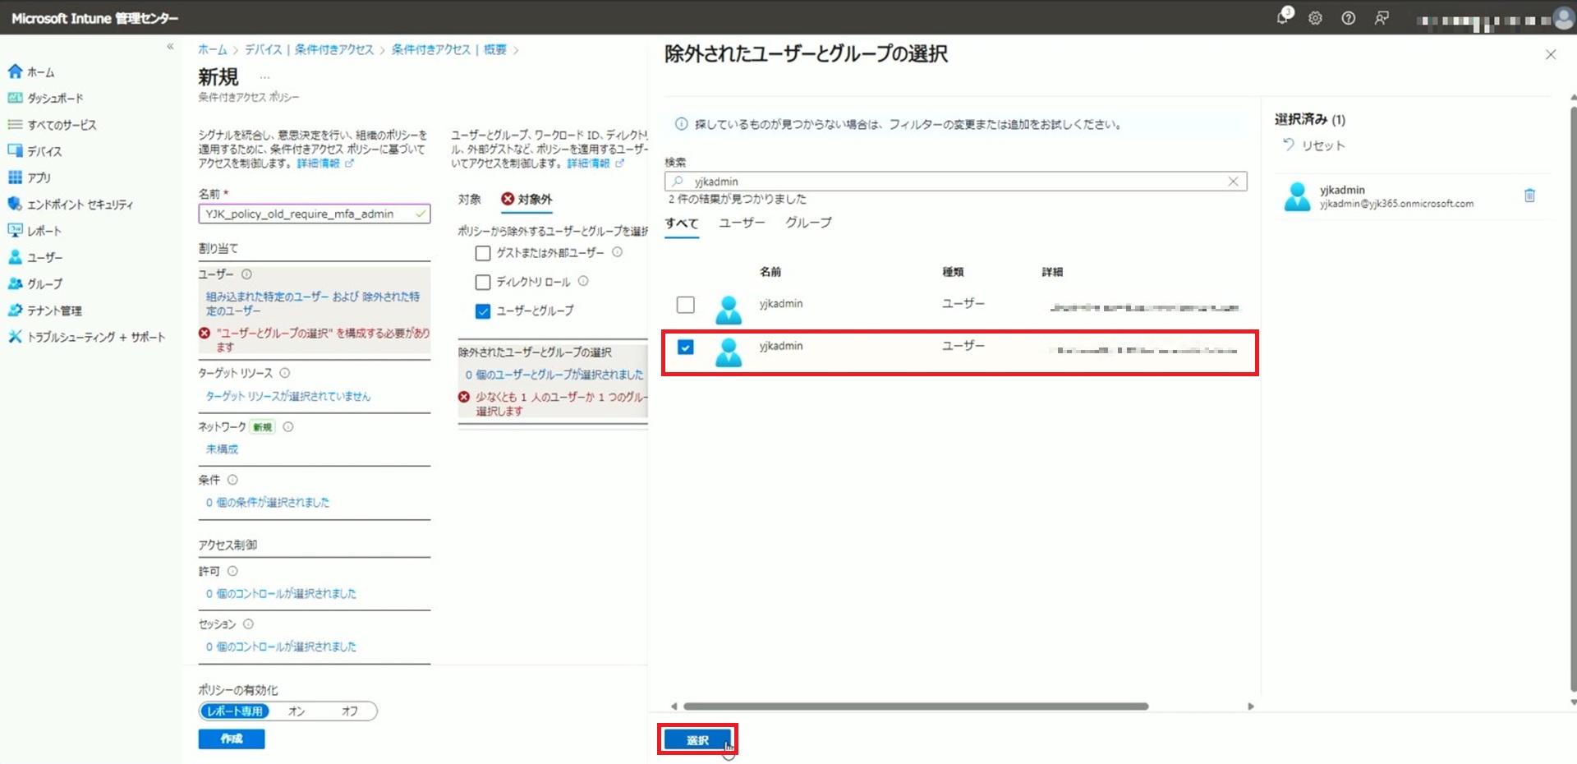
Task: Check the first yjkadmin user checkbox
Action: [686, 305]
